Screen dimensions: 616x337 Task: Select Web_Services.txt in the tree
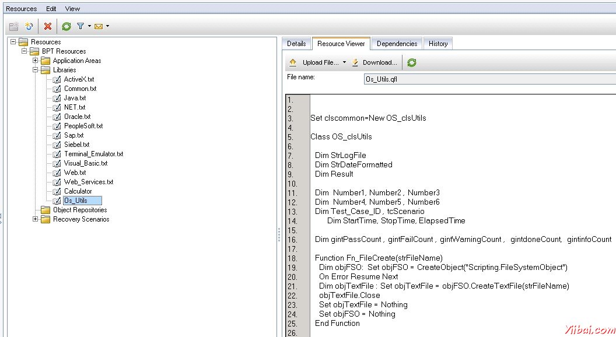point(89,182)
